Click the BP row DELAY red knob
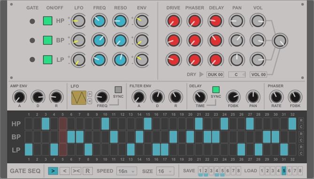This screenshot has height=179, width=314. point(216,40)
